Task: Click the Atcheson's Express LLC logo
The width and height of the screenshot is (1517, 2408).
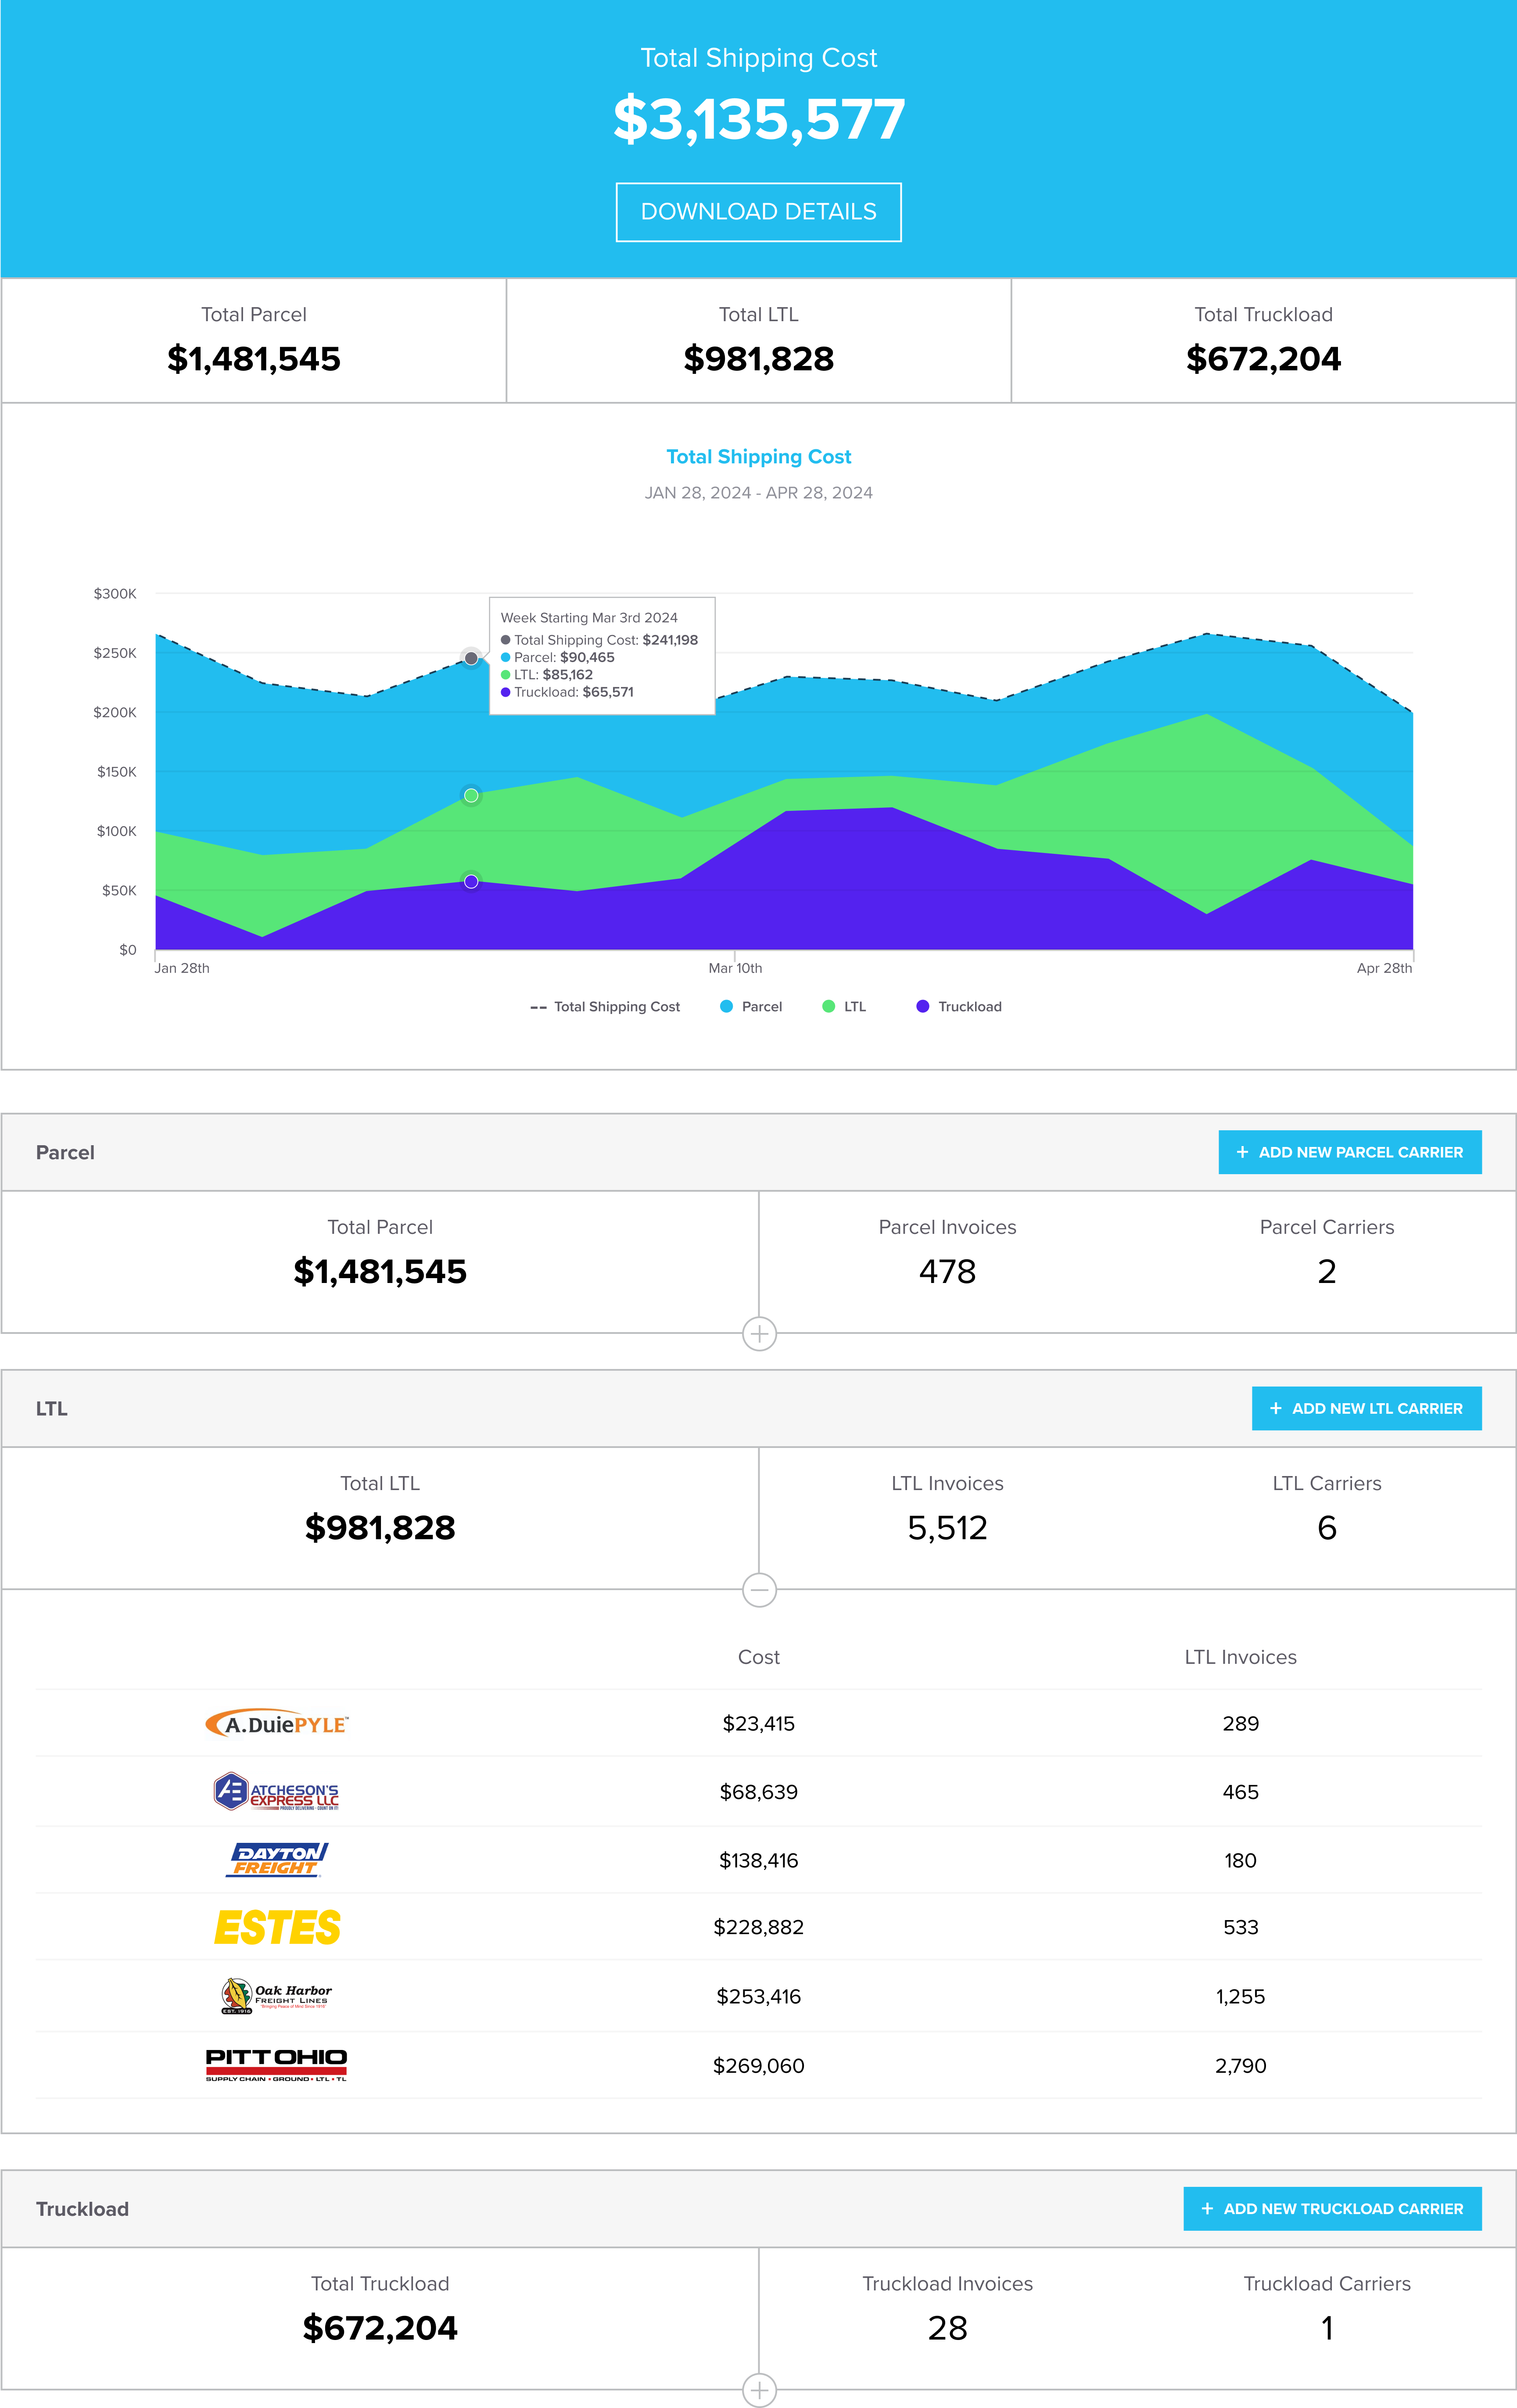Action: tap(277, 1791)
